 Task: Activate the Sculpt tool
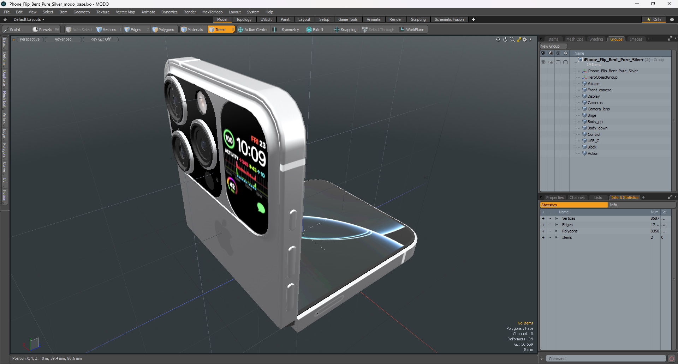point(12,30)
